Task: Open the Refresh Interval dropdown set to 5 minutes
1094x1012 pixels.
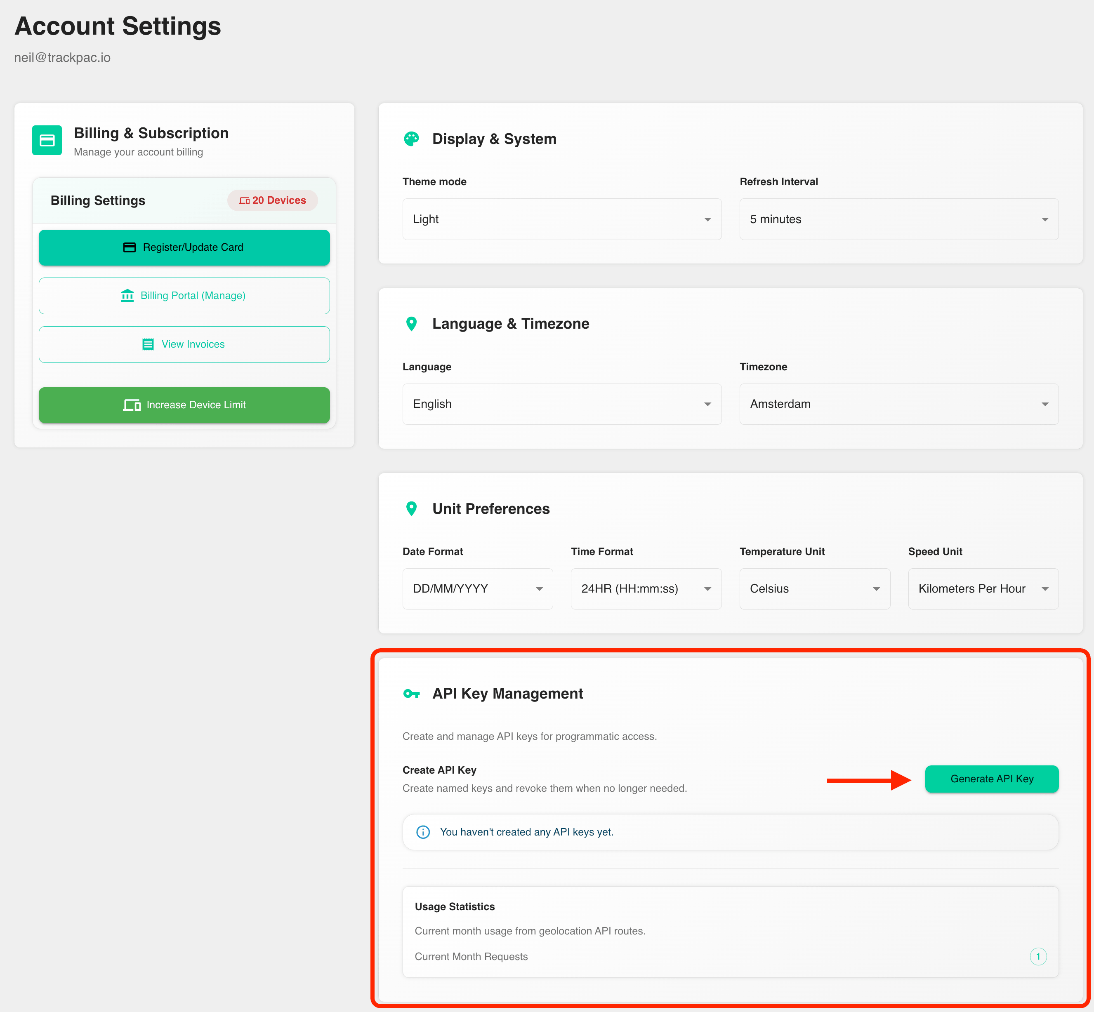Action: point(898,219)
